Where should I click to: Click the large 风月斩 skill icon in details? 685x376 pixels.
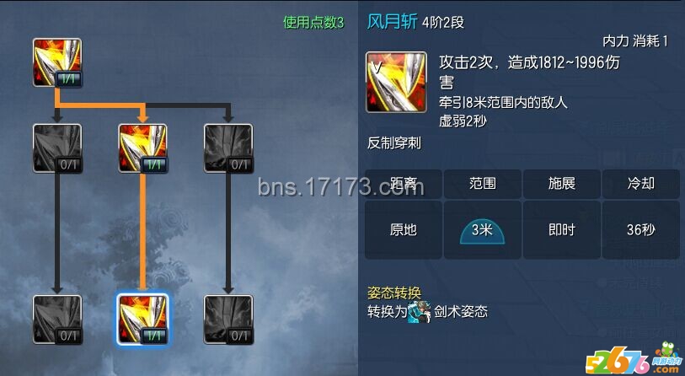(396, 82)
